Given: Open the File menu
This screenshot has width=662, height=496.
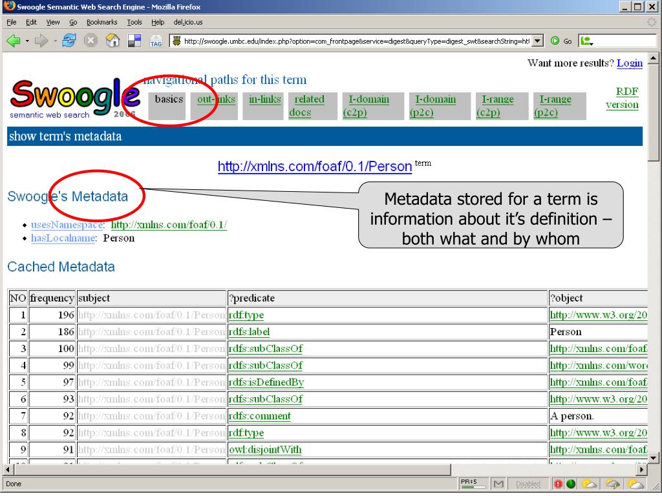Looking at the screenshot, I should click(x=12, y=22).
